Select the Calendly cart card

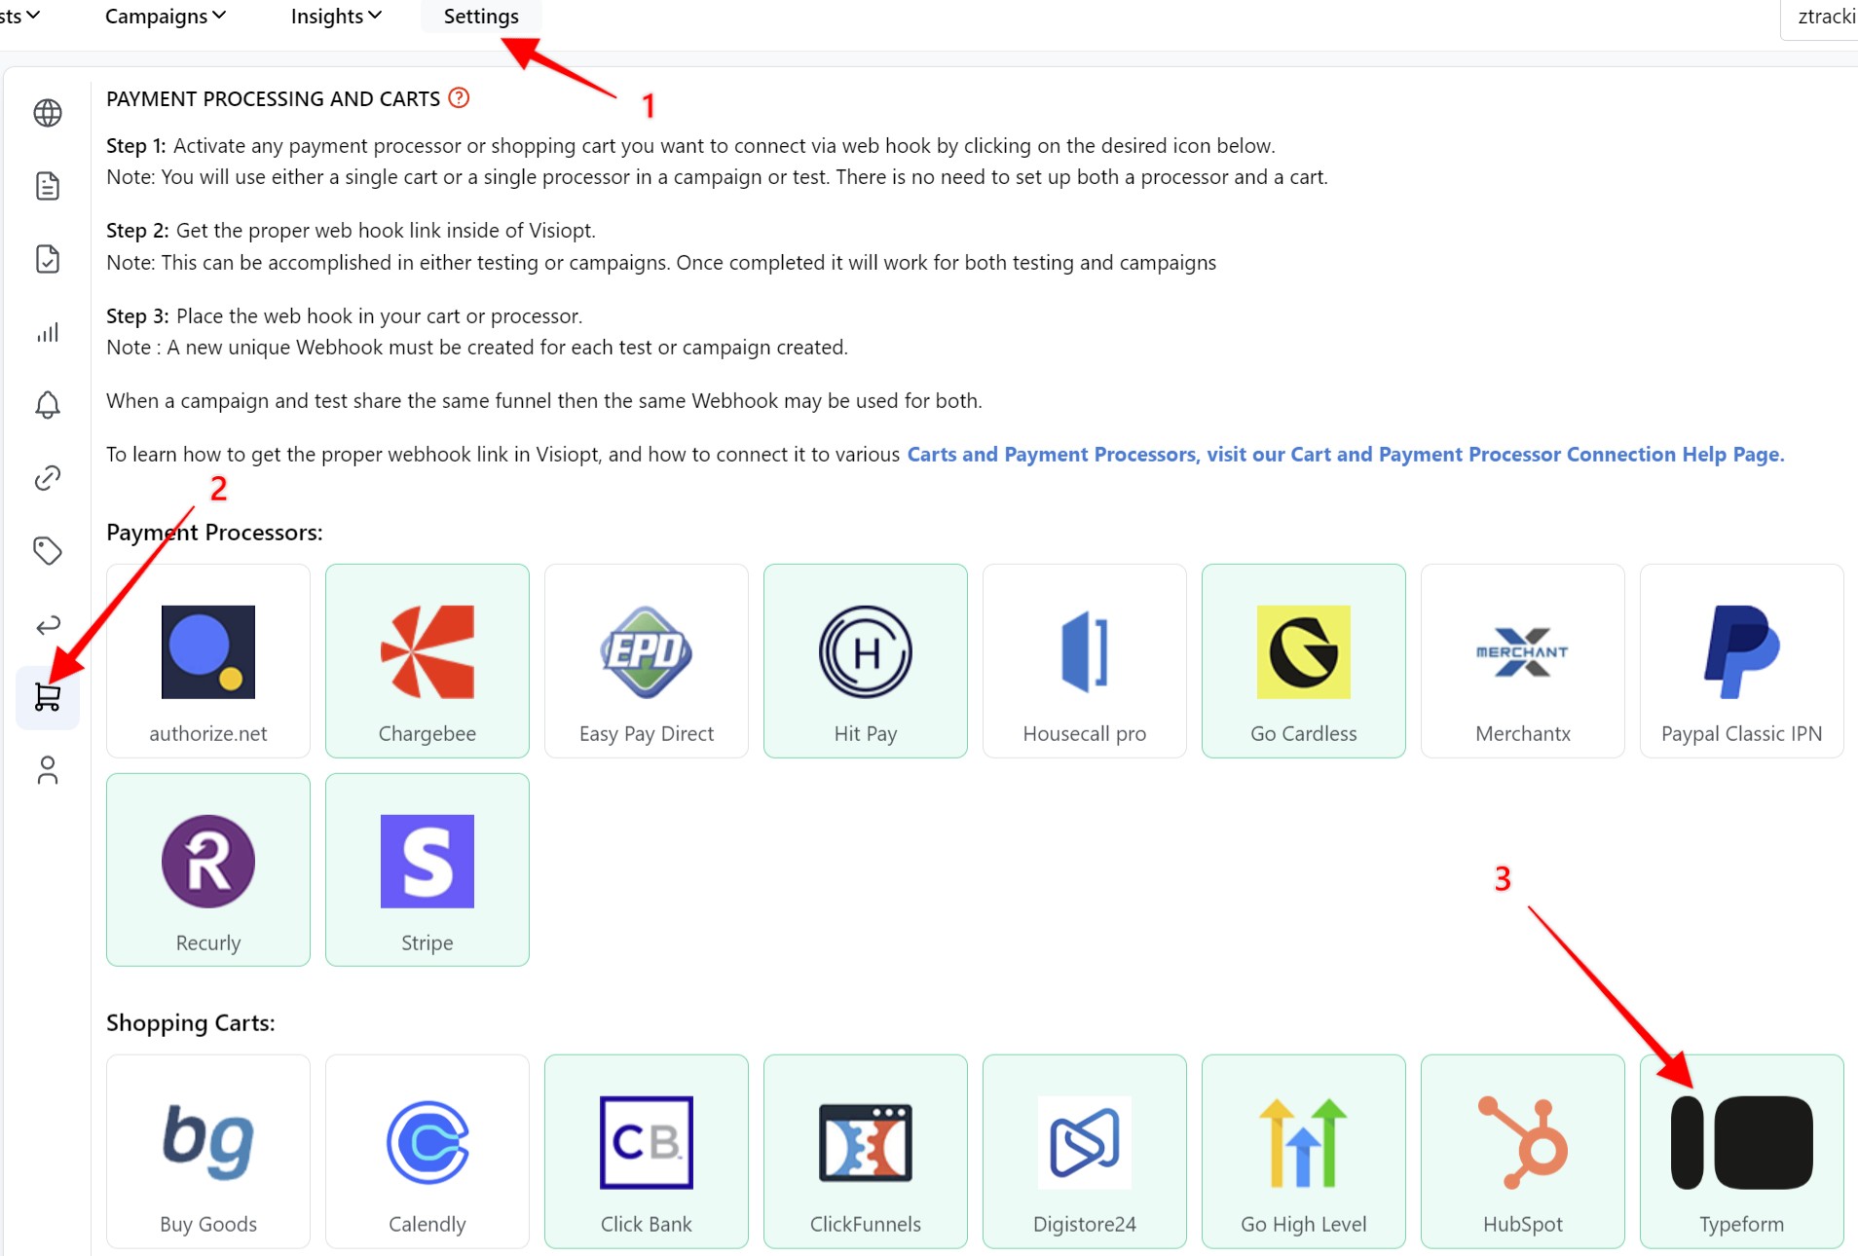427,1152
